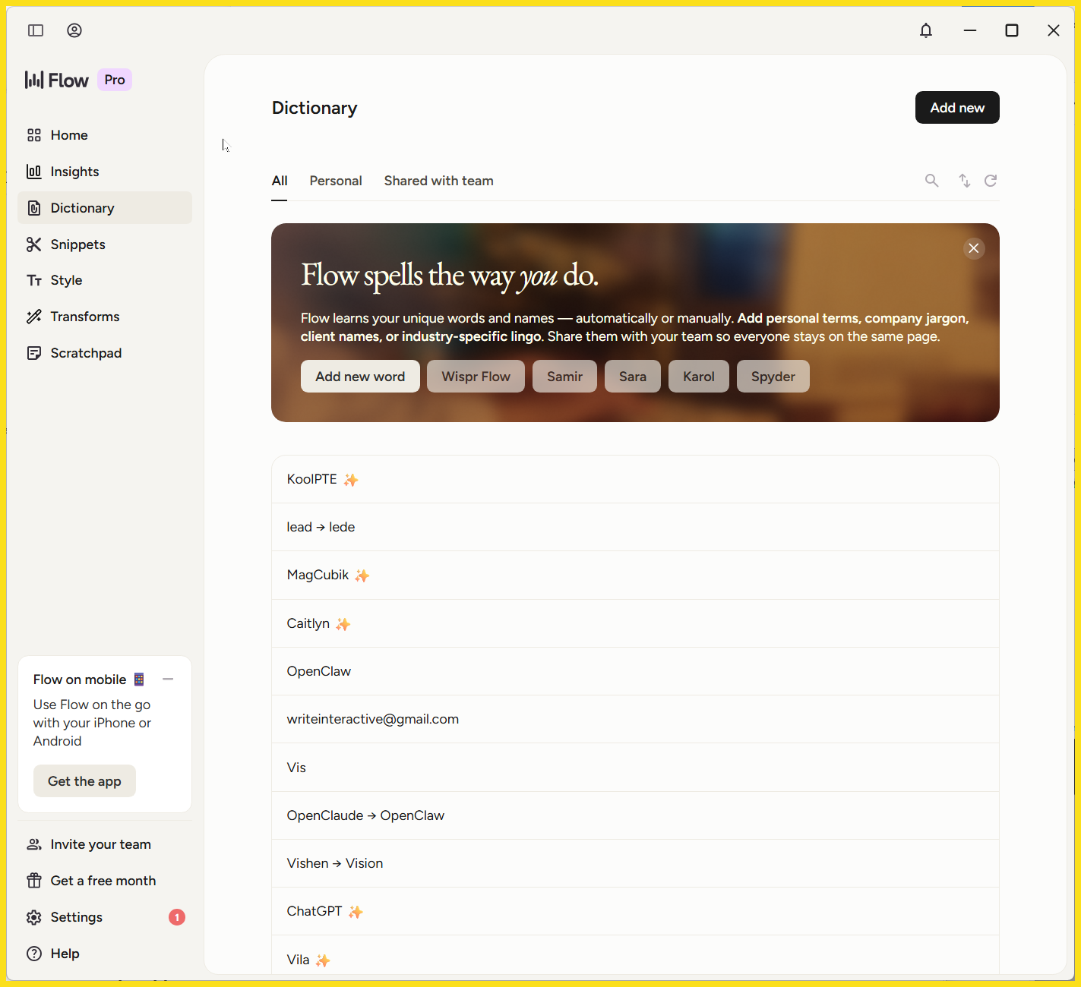Select the Vila dictionary entry
The image size is (1081, 987).
(x=635, y=954)
